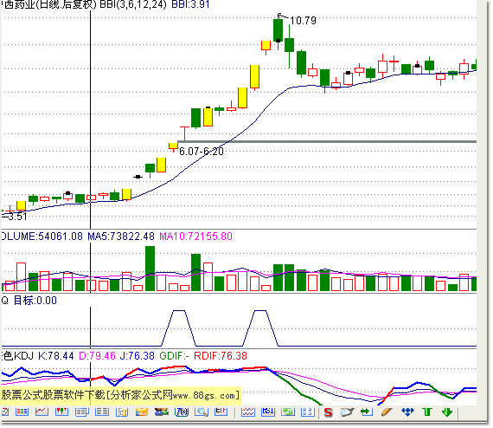493x428 pixels.
Task: Click the red RDIF:76.38 value
Action: click(x=221, y=356)
